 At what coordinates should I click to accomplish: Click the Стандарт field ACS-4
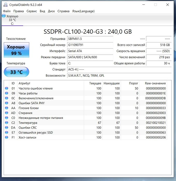point(119,69)
